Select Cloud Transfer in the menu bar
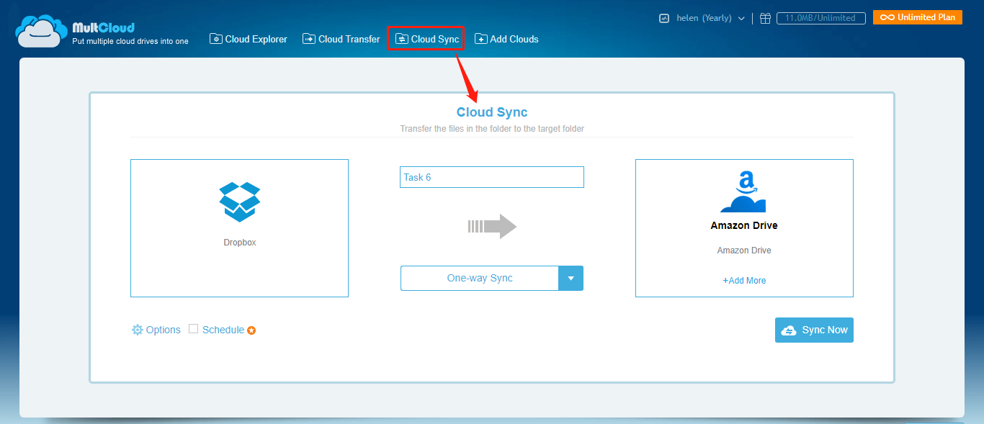This screenshot has height=424, width=984. tap(341, 39)
